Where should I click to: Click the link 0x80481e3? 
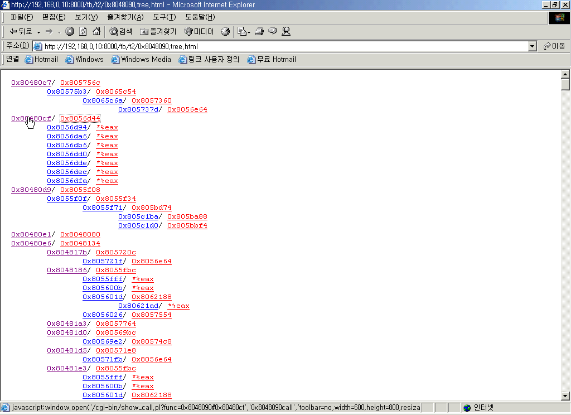67,368
